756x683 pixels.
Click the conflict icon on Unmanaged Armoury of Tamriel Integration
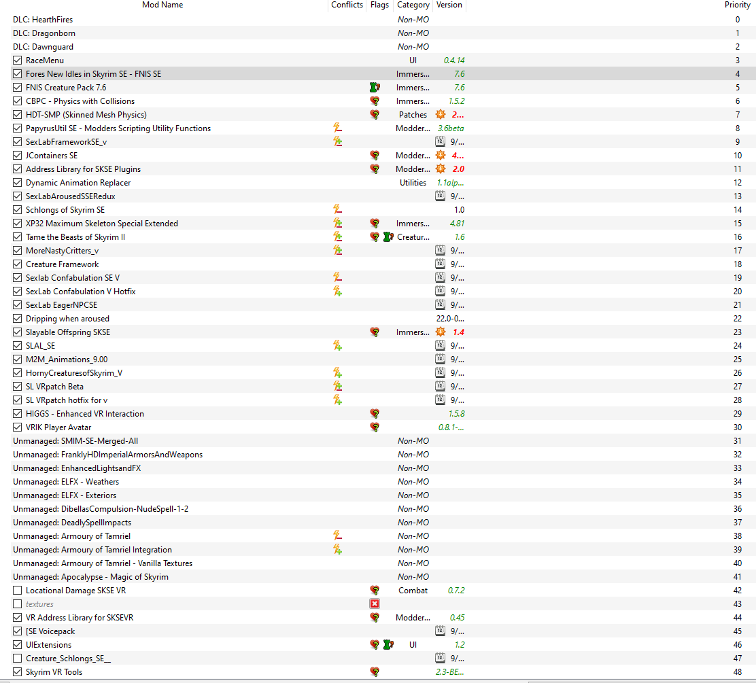[x=337, y=550]
